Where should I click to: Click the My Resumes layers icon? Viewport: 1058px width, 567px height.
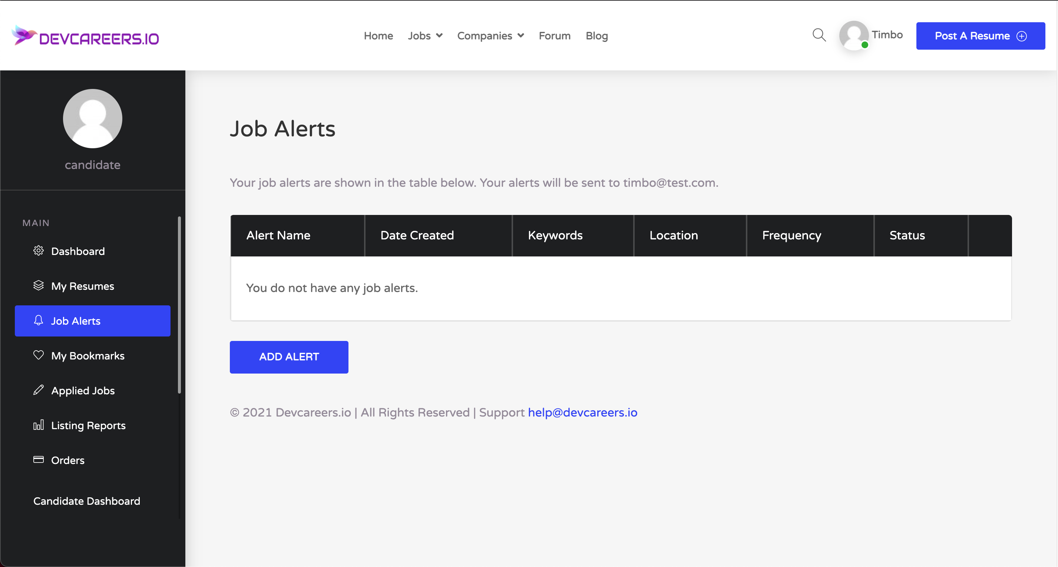38,285
